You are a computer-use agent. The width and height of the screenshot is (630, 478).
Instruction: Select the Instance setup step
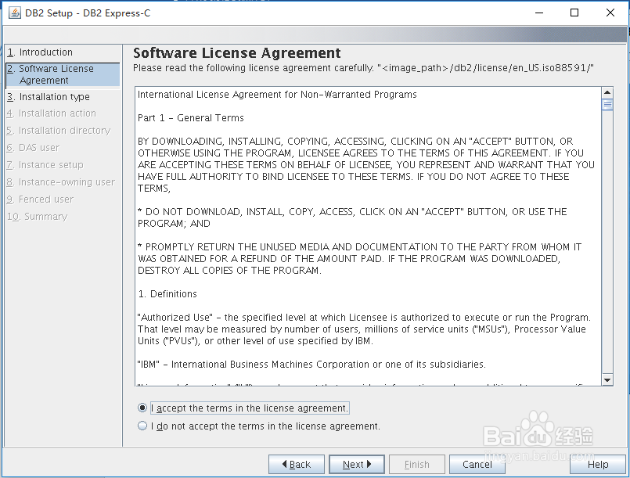point(45,165)
